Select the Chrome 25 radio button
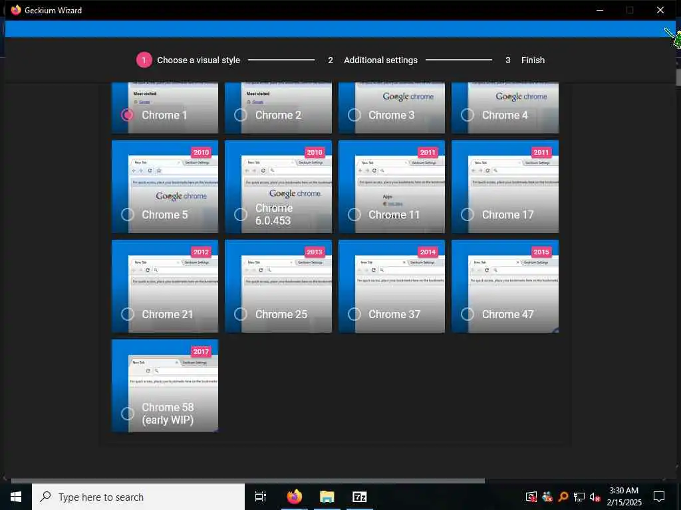This screenshot has width=681, height=510. pyautogui.click(x=241, y=314)
